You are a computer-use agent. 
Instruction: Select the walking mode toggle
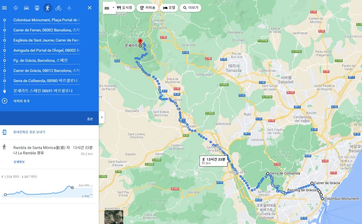pyautogui.click(x=48, y=8)
